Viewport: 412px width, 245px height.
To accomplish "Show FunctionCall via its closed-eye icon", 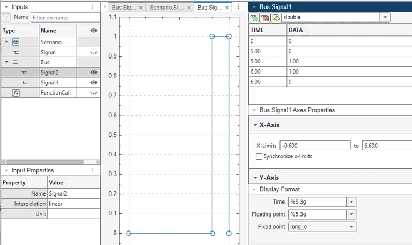I will click(x=94, y=93).
